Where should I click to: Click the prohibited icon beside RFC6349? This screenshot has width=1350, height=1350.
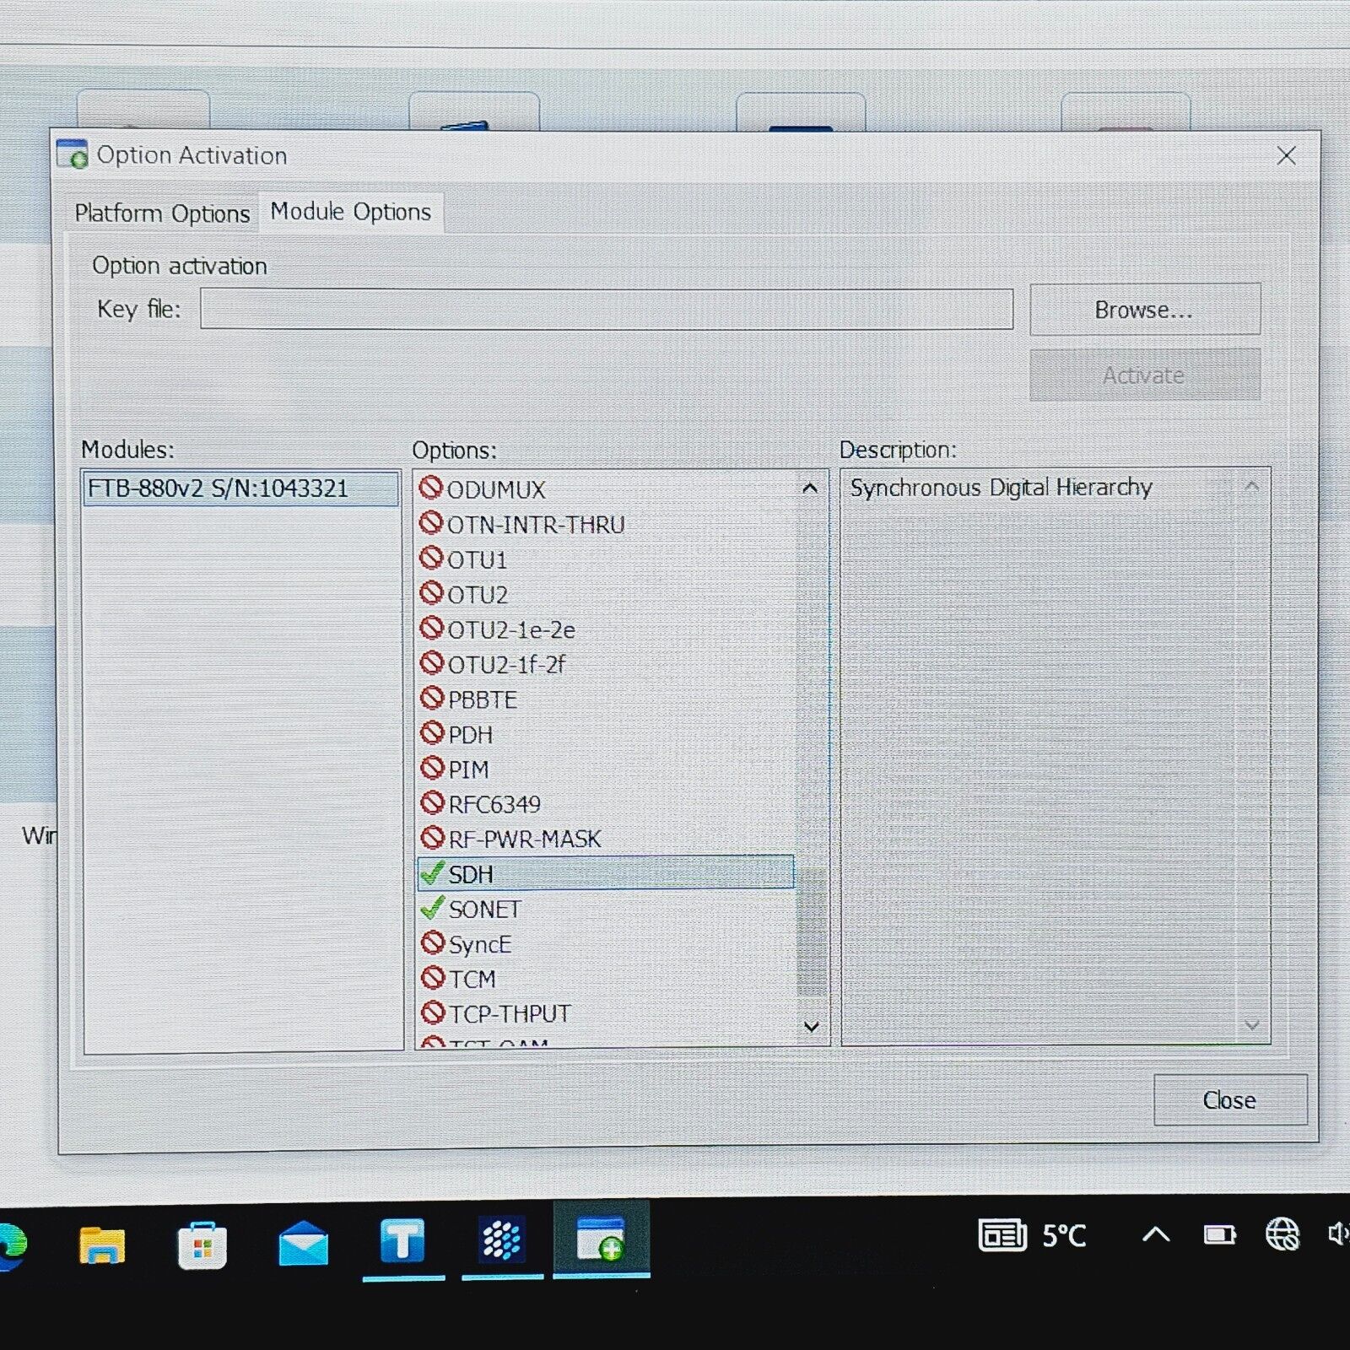click(432, 802)
